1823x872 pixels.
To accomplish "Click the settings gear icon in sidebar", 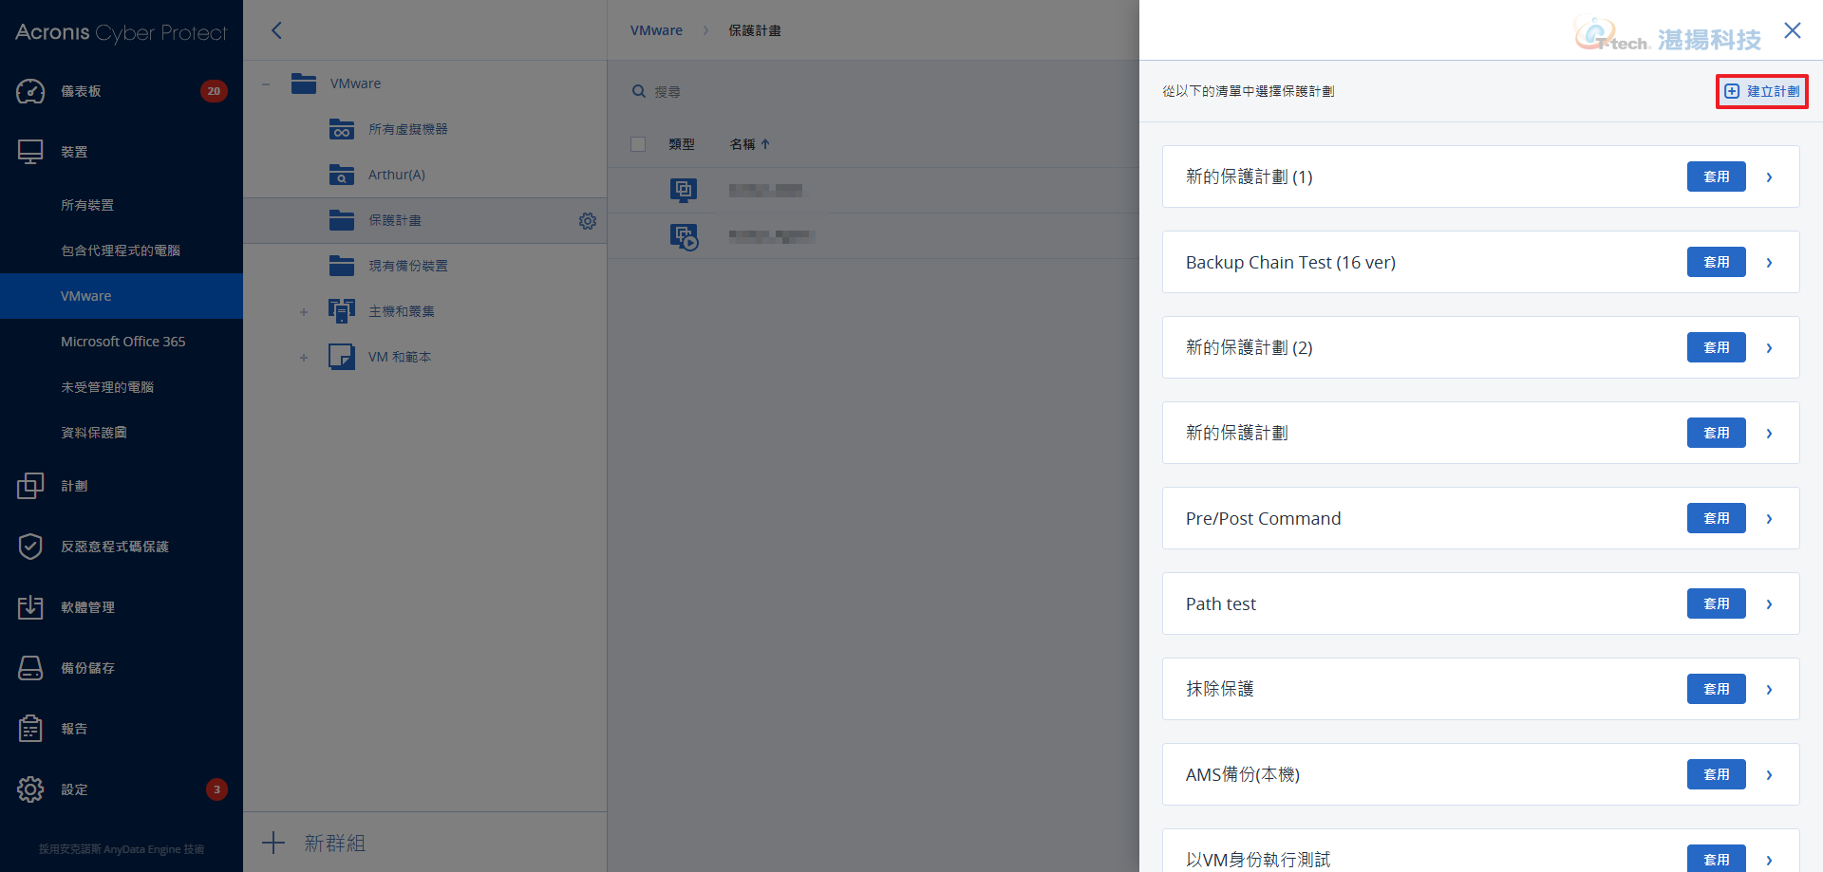I will tap(30, 789).
